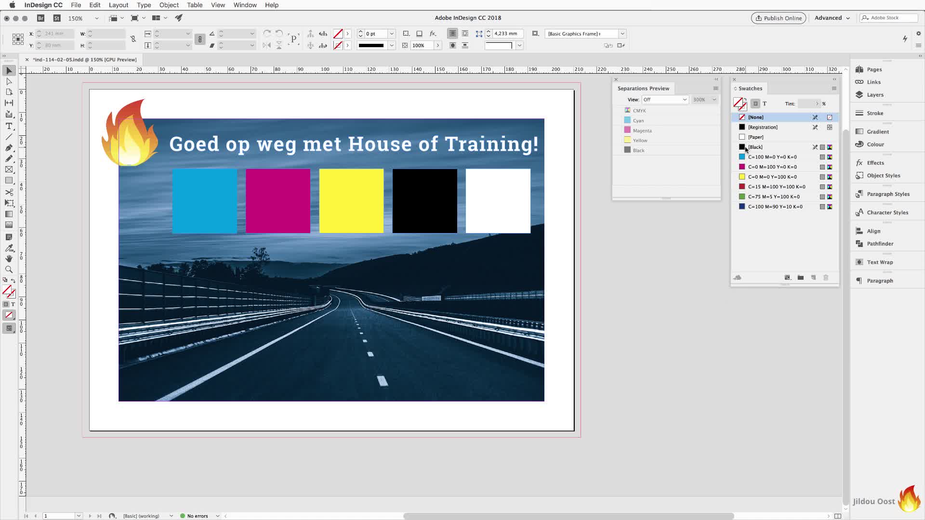The width and height of the screenshot is (925, 520).
Task: Select the Hand tool
Action: pyautogui.click(x=9, y=259)
